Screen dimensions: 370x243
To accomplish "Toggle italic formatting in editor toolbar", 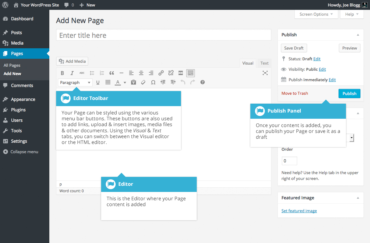I will tap(72, 73).
